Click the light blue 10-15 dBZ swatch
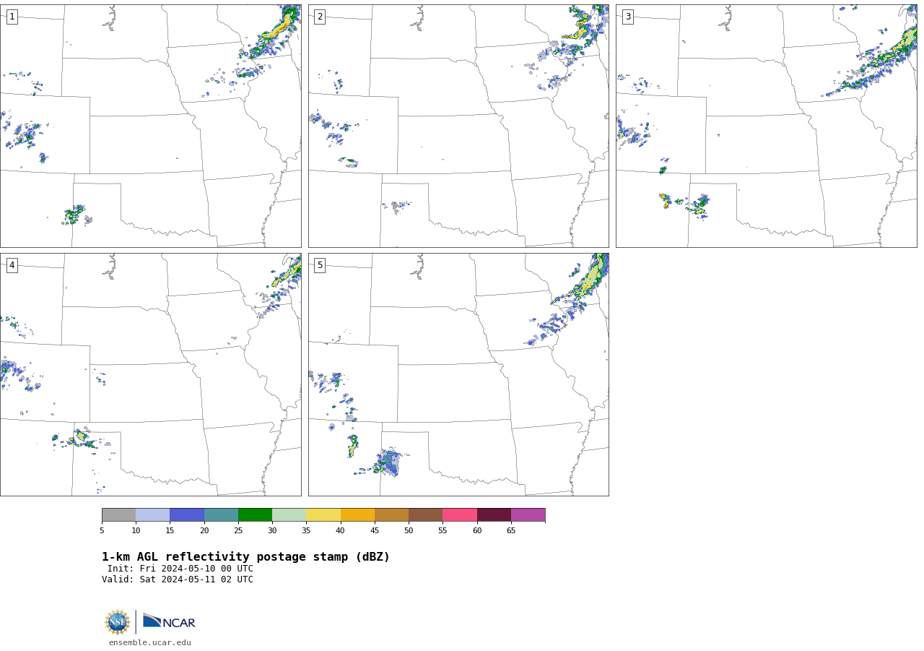Viewport: 924px width, 651px height. (152, 515)
